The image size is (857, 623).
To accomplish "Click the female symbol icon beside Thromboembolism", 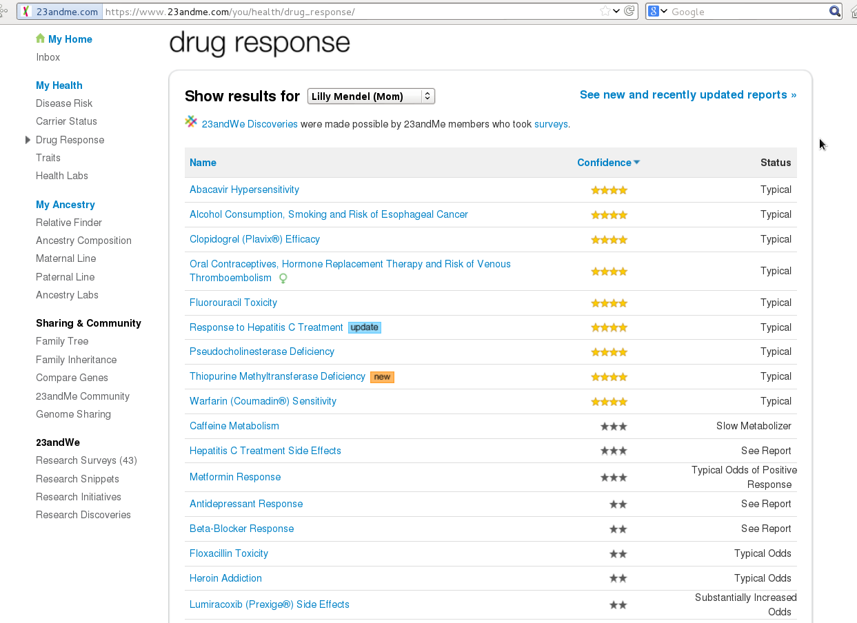I will [x=283, y=278].
